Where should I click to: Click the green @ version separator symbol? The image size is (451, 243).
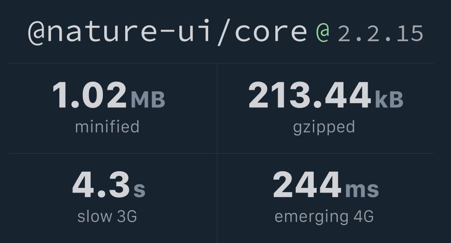[x=323, y=33]
